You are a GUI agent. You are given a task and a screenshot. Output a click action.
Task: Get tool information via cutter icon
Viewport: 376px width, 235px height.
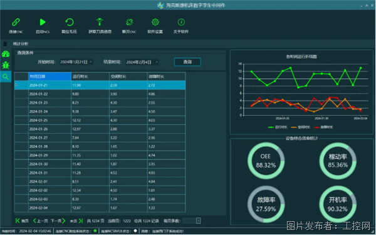pyautogui.click(x=100, y=22)
